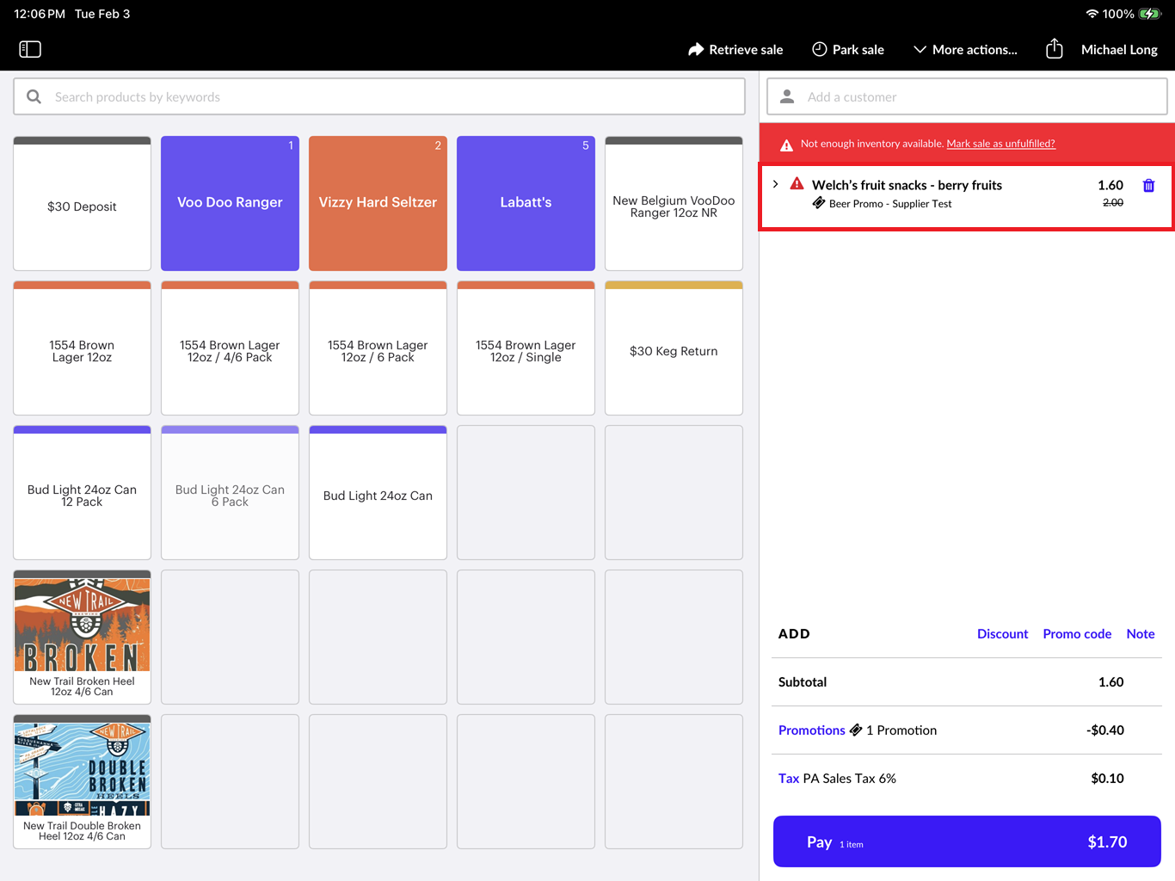Expand Welch's fruit snacks line item
The height and width of the screenshot is (881, 1175).
pyautogui.click(x=776, y=184)
